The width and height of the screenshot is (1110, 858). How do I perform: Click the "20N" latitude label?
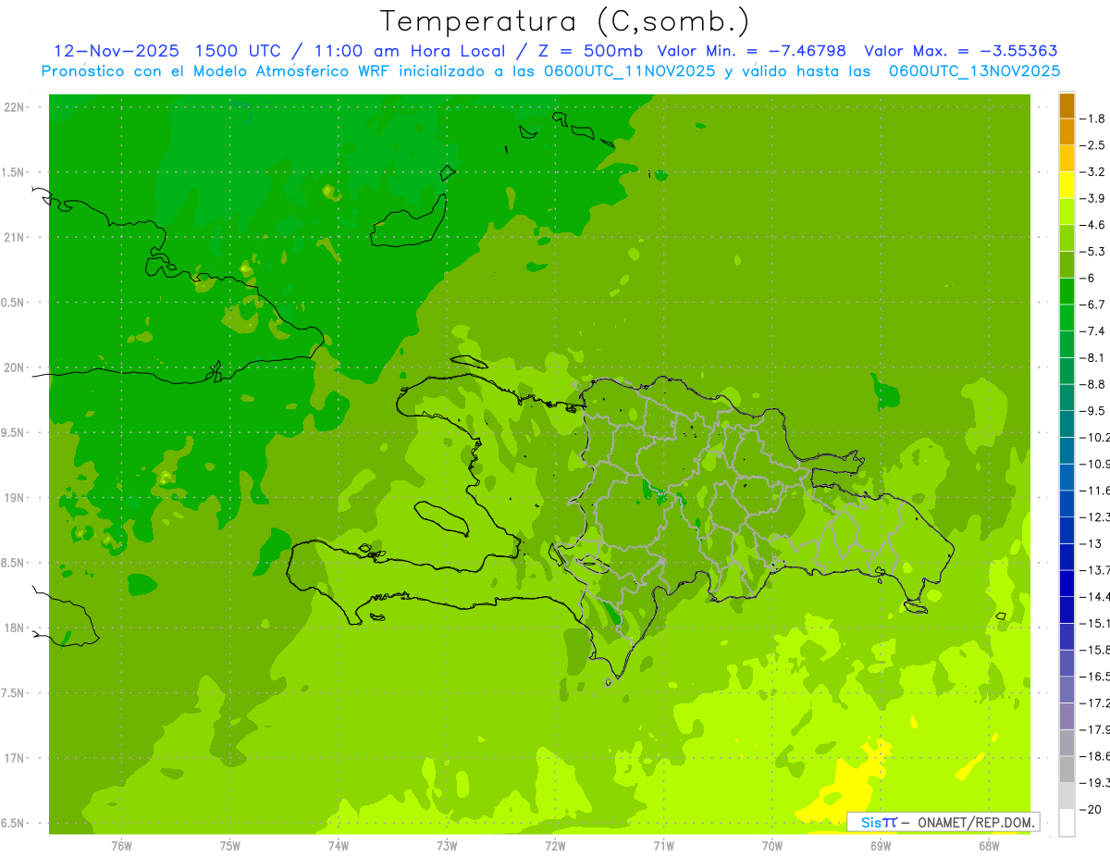14,367
